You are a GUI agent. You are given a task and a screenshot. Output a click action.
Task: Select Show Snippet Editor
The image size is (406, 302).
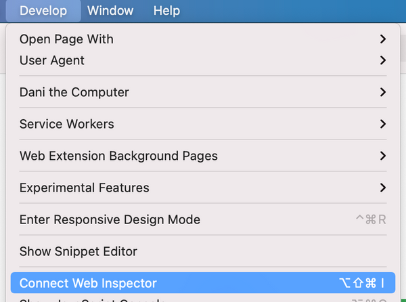78,251
